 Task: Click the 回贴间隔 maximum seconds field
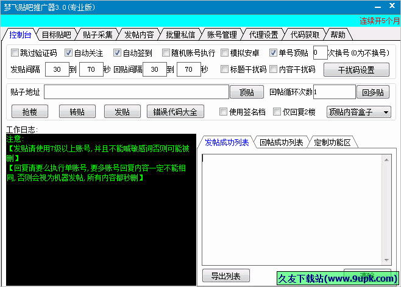pos(189,69)
